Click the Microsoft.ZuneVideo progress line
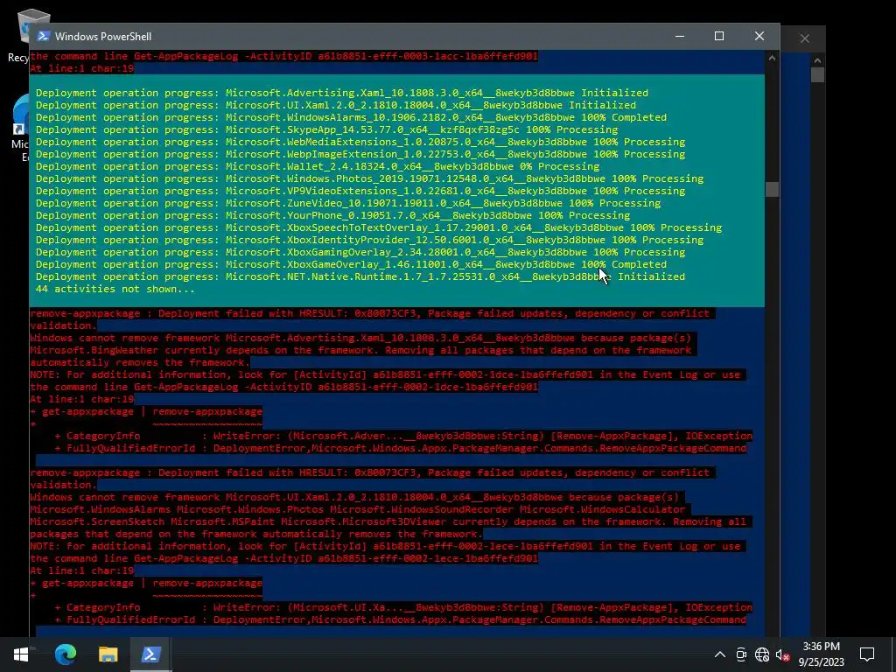 pyautogui.click(x=348, y=203)
